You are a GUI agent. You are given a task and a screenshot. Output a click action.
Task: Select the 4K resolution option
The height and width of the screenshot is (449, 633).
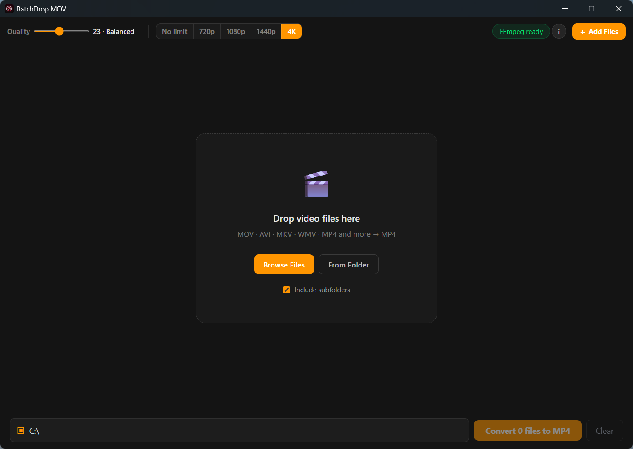pos(291,32)
